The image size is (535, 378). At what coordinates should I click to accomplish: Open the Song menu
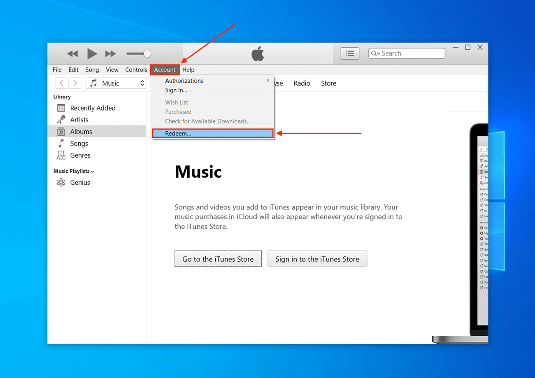[x=92, y=70]
